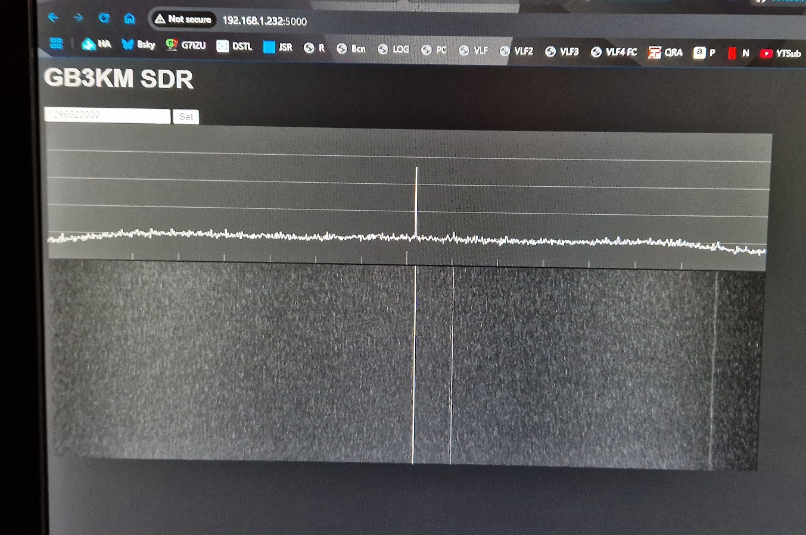This screenshot has height=535, width=806.
Task: Open the G7IZU bookmark
Action: coord(185,45)
